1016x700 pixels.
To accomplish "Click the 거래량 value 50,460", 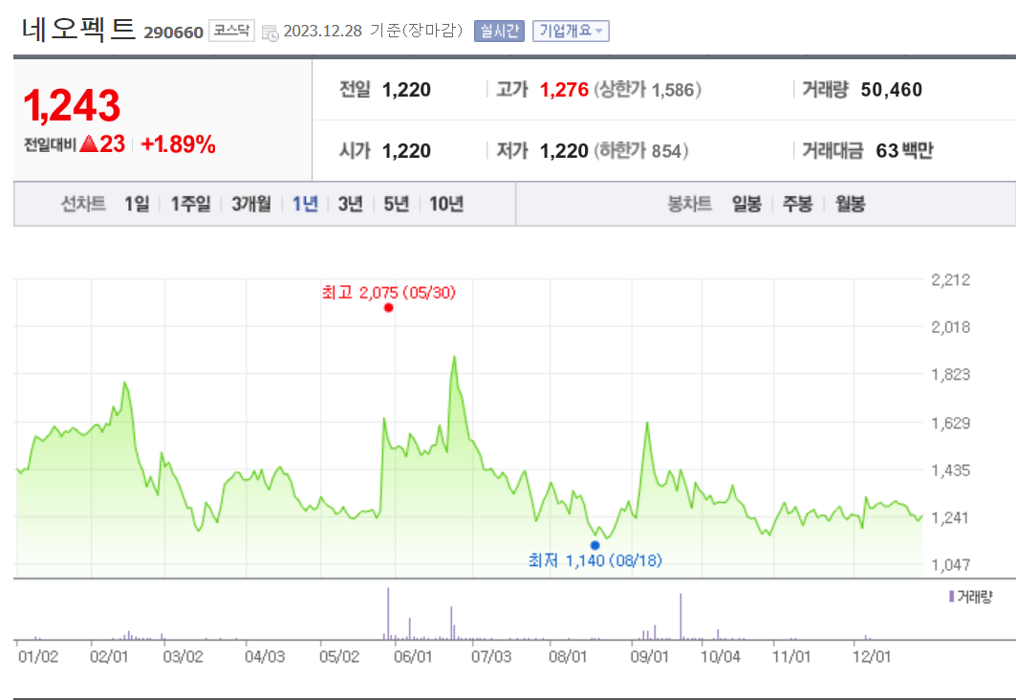I will [892, 90].
